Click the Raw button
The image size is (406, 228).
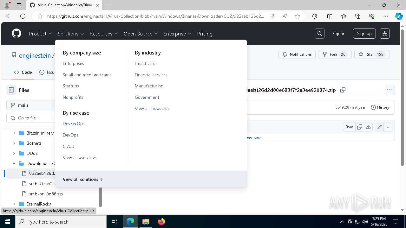tap(349, 127)
